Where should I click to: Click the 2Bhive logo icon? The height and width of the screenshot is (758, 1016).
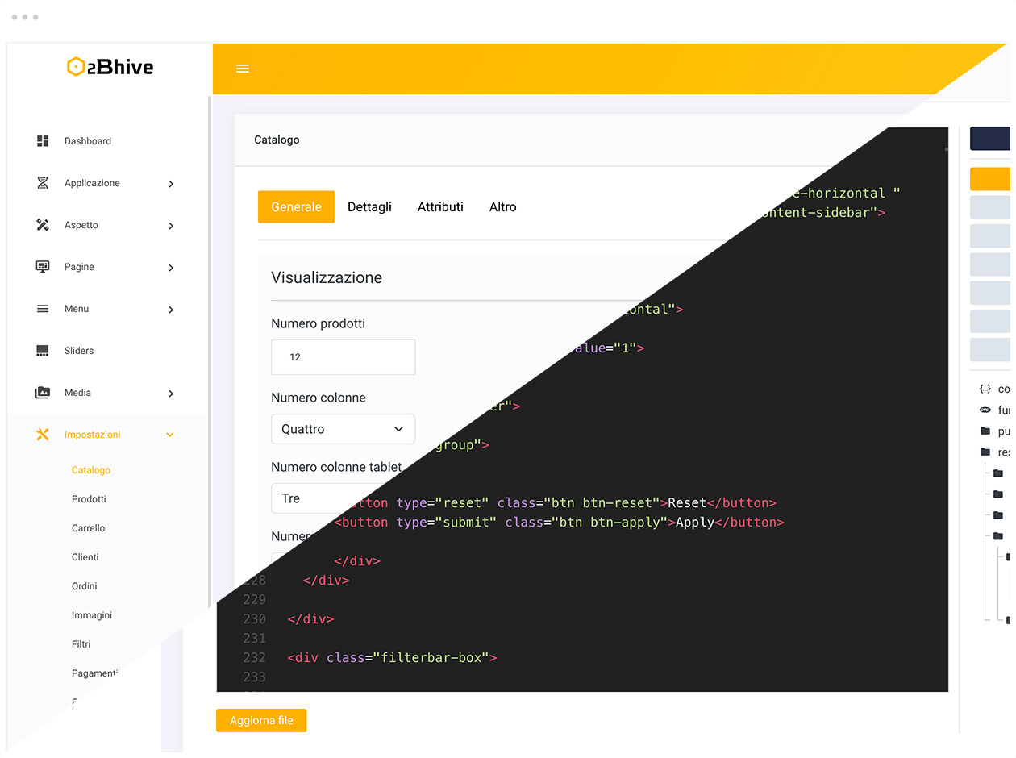(x=77, y=67)
